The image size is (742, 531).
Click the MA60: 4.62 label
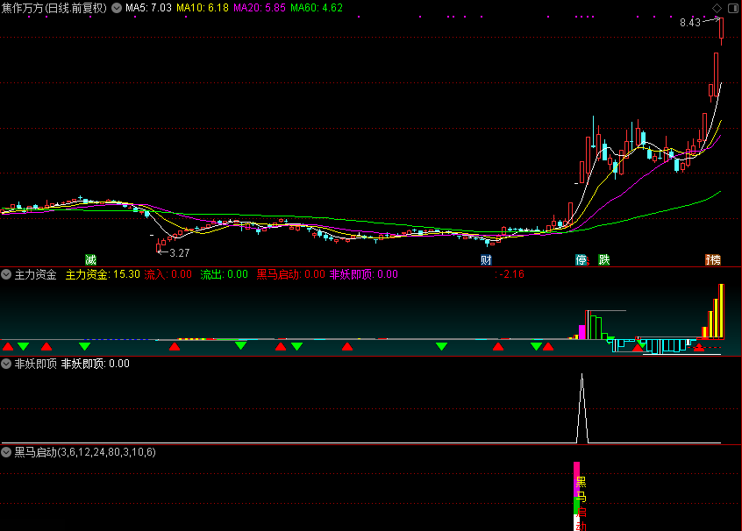tap(317, 8)
